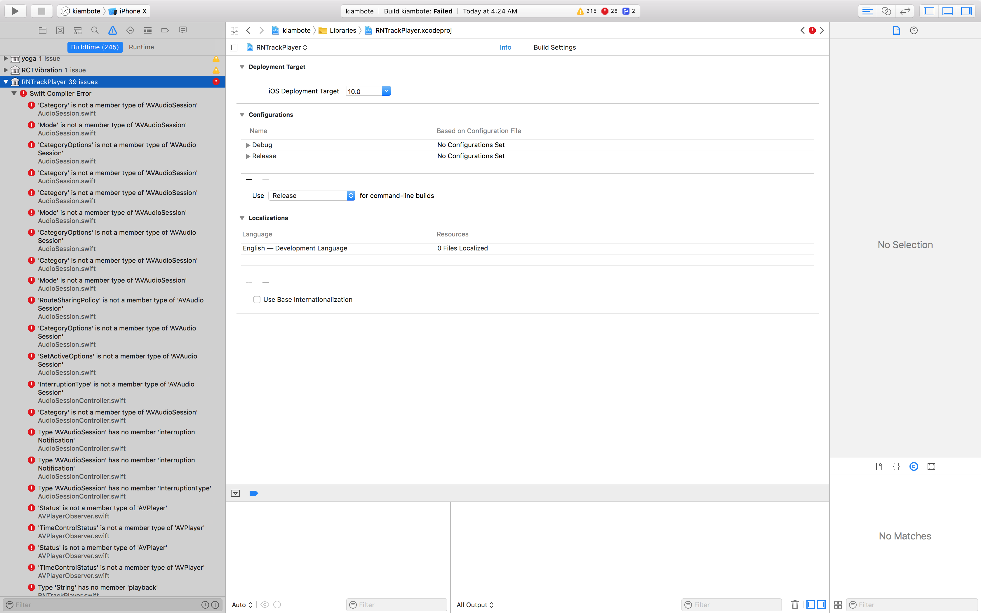Screen dimensions: 981x613
Task: Open the Source Control navigator
Action: [60, 30]
